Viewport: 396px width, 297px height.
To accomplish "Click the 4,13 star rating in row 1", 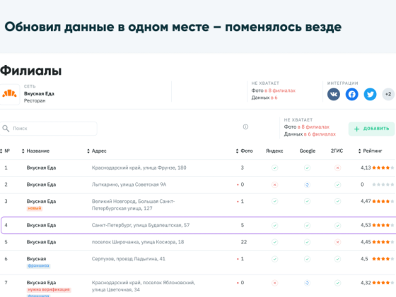I will pos(378,168).
